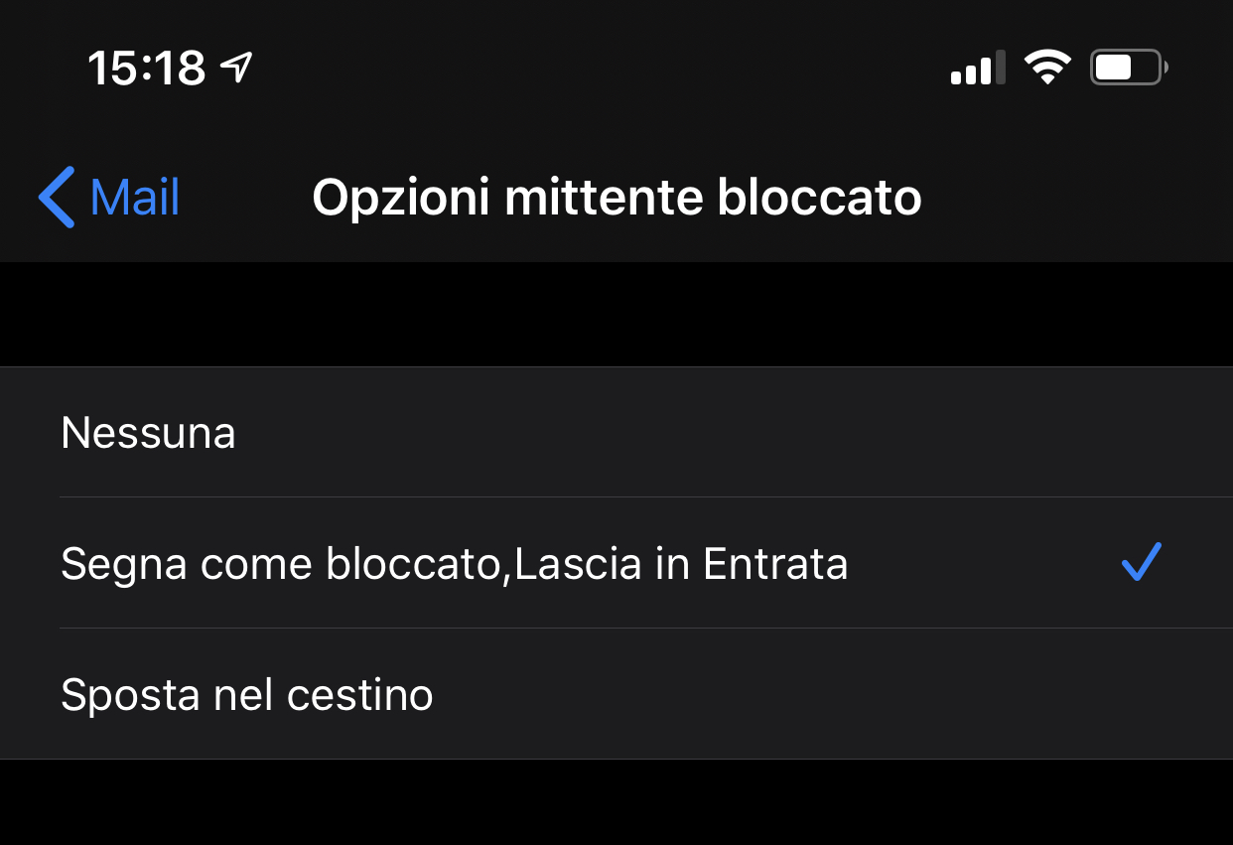Viewport: 1233px width, 845px height.
Task: Tap the black gap above Nessuna row
Action: 616,315
